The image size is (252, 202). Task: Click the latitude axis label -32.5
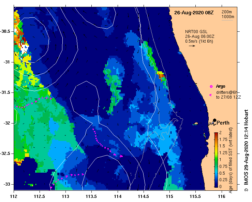(x=5, y=154)
